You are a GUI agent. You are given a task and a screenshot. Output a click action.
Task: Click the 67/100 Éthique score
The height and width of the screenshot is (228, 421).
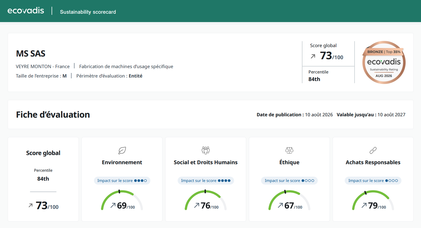point(293,206)
